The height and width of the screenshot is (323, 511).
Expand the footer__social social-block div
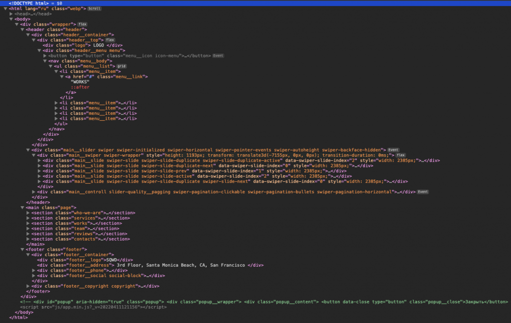click(33, 276)
